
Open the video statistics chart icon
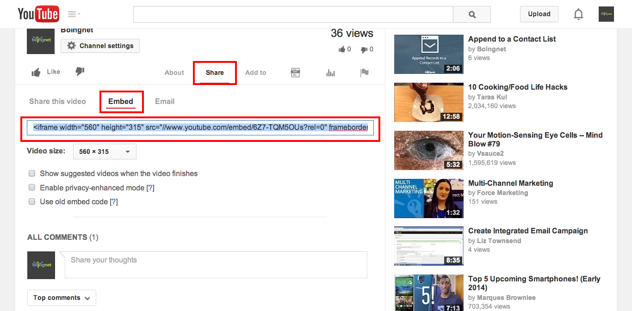point(330,73)
